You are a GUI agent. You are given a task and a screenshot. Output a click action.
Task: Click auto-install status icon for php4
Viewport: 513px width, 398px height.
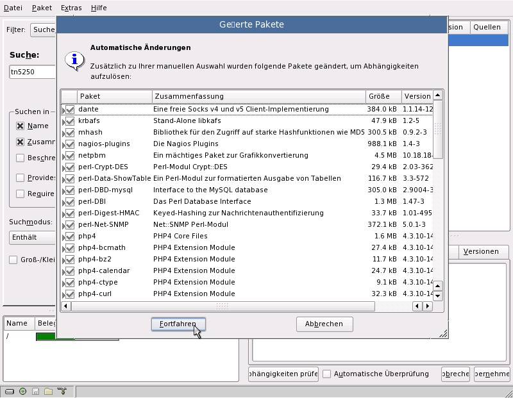[x=69, y=236]
